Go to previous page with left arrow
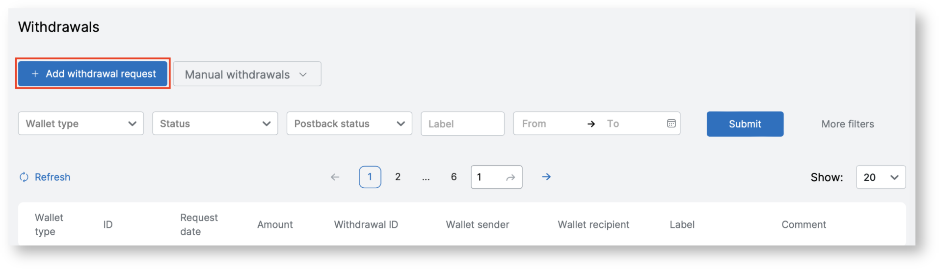Image resolution: width=939 pixels, height=269 pixels. tap(335, 177)
